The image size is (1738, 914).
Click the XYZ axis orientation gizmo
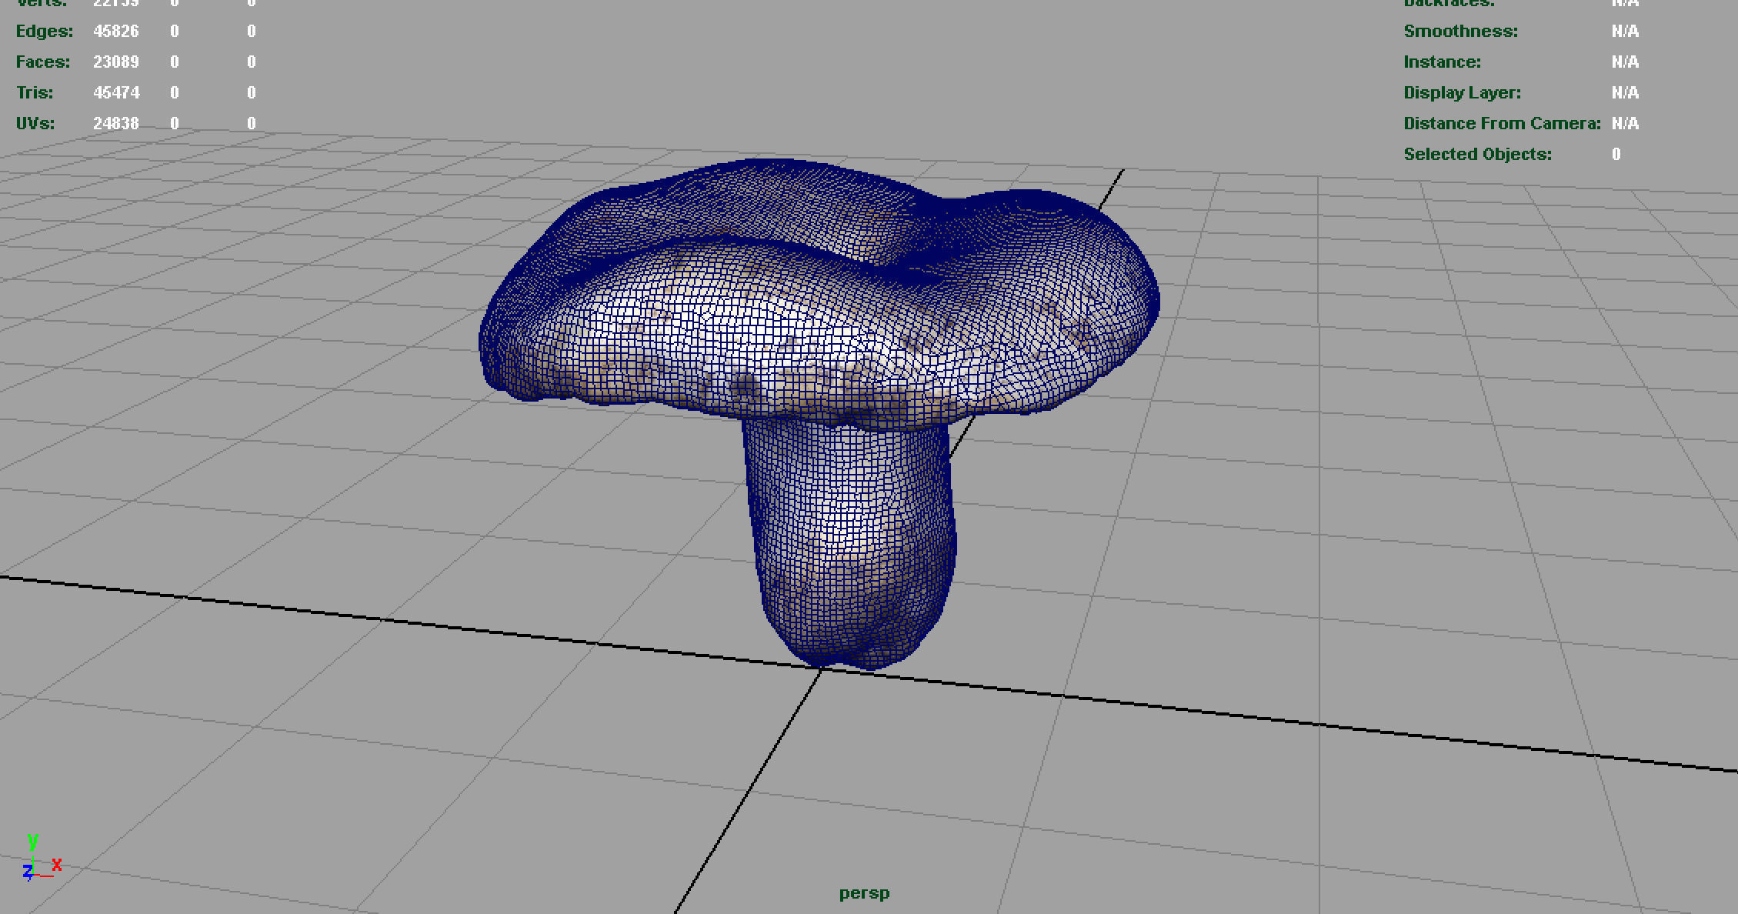point(42,856)
